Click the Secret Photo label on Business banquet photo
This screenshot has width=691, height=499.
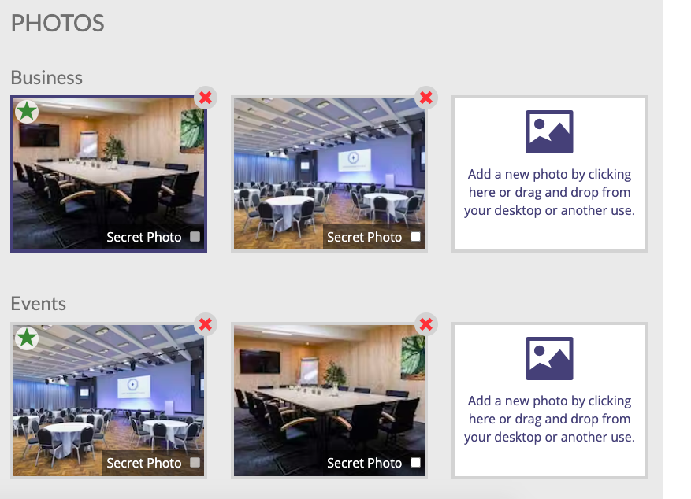pos(365,237)
